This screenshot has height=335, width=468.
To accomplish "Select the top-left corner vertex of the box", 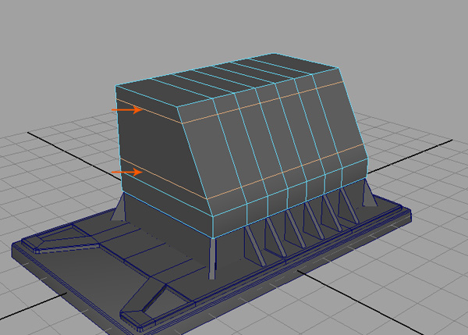I will (x=116, y=84).
